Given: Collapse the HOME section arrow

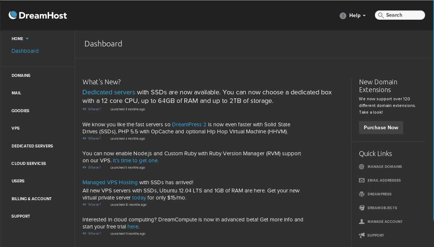Looking at the screenshot, I should (x=27, y=39).
